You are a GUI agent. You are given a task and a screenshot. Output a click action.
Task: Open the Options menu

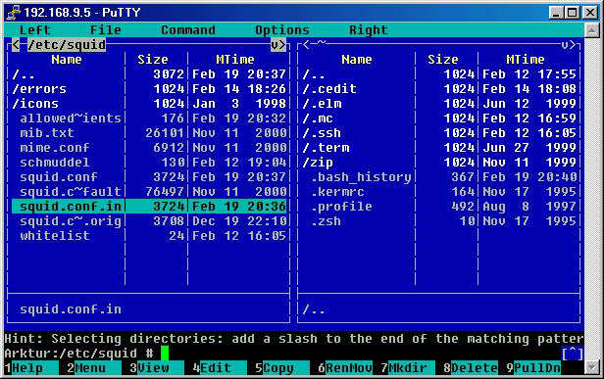coord(282,30)
